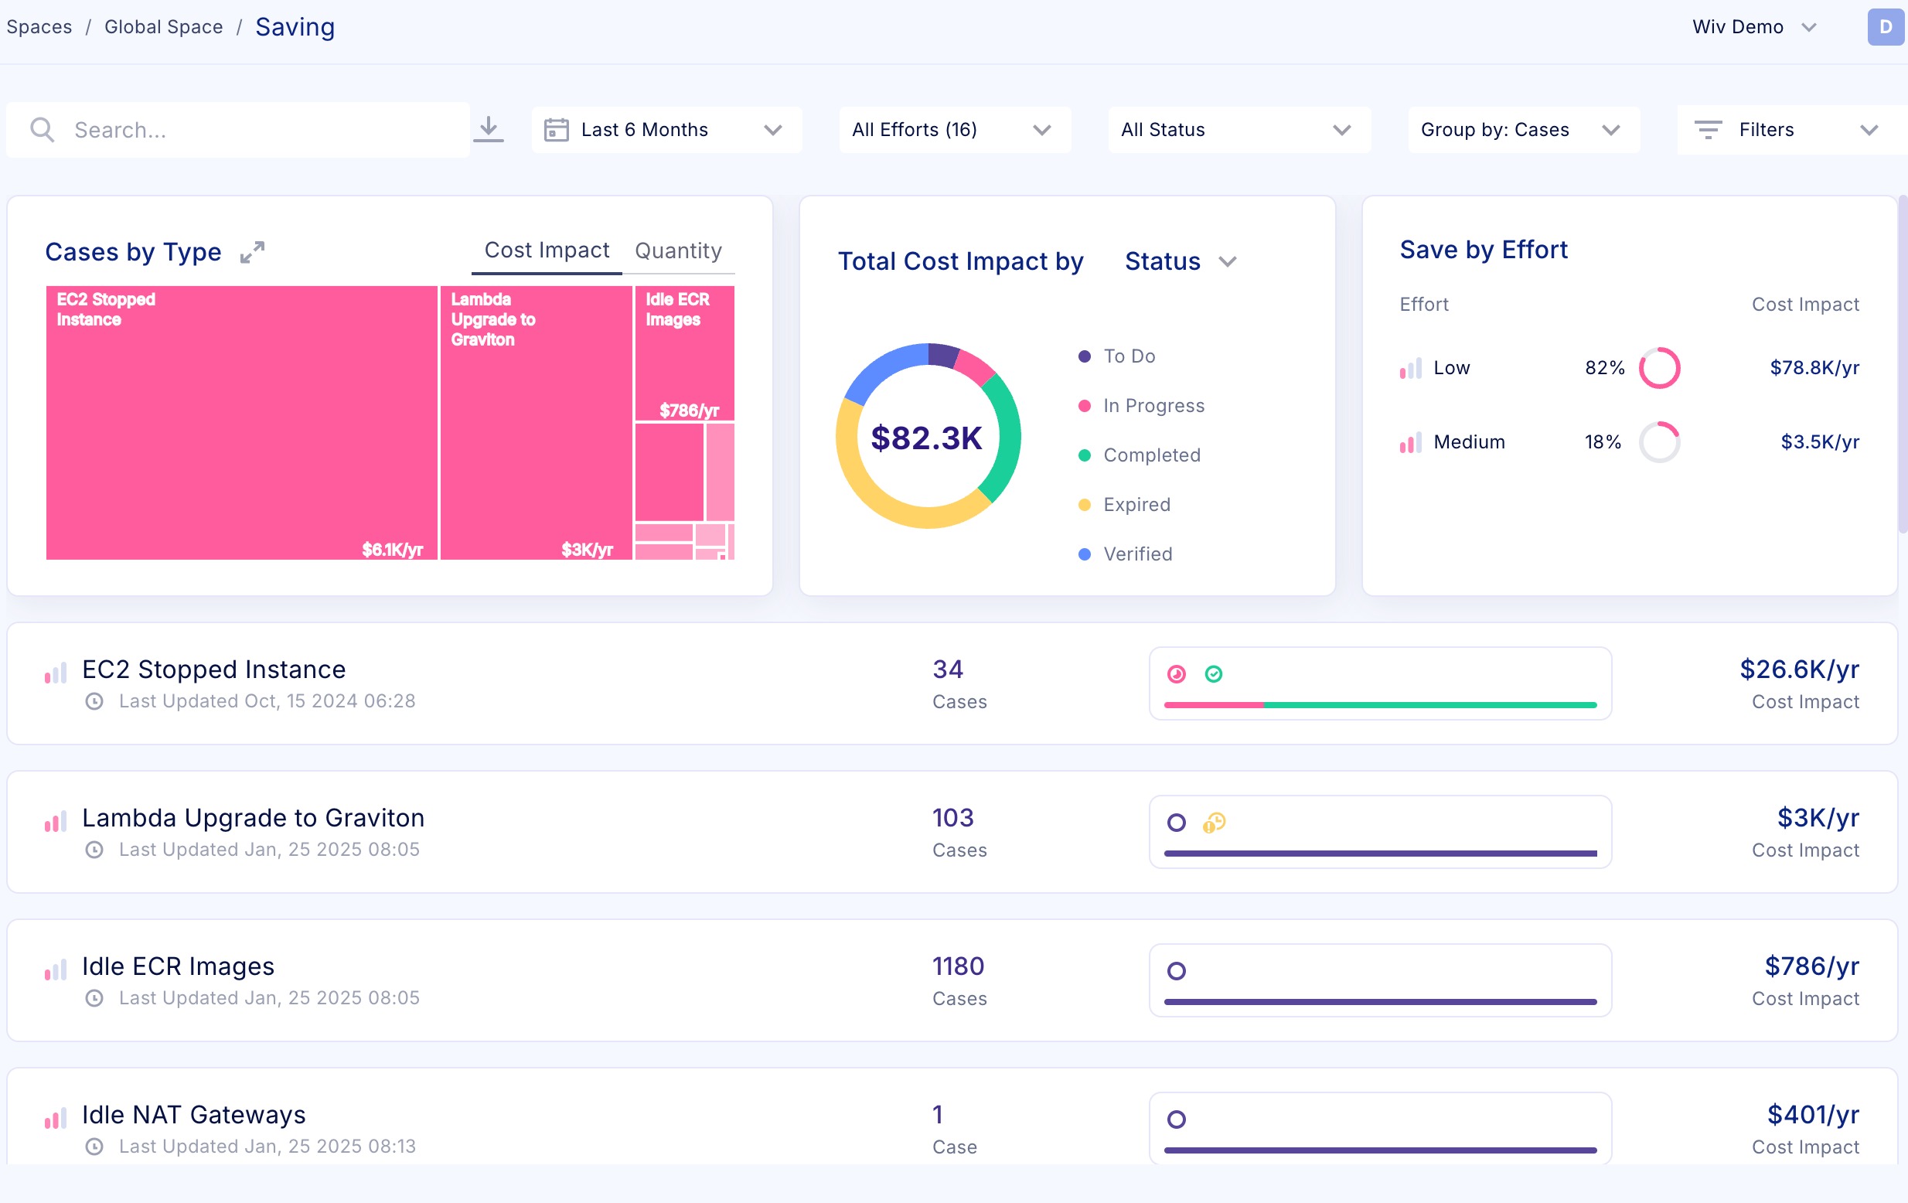Expand the Cases by Type chart
Screen dimensions: 1908x1203
pos(252,252)
